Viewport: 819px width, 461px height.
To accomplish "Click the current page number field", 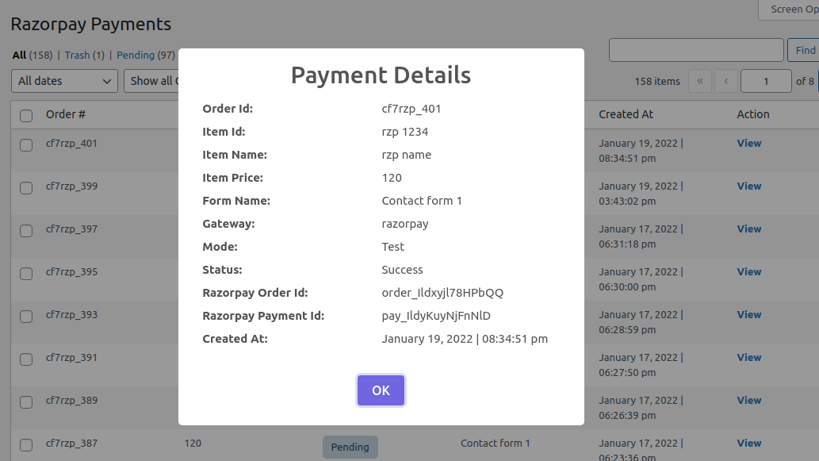I will tap(766, 81).
